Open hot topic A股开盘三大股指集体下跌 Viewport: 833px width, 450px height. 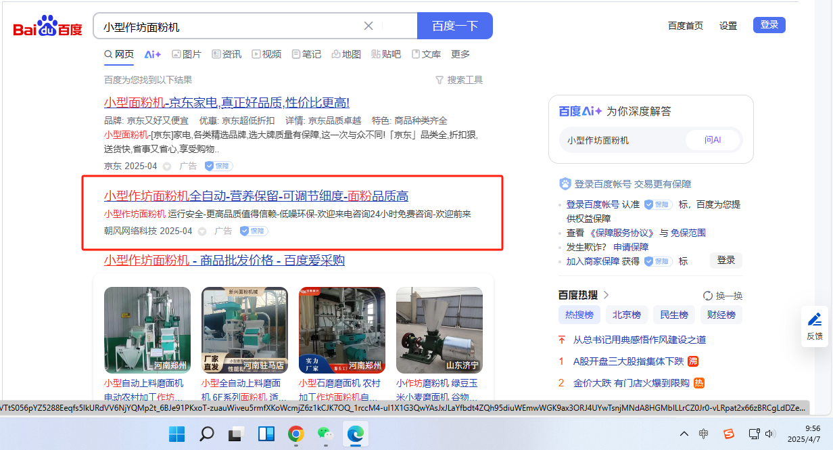pos(628,361)
